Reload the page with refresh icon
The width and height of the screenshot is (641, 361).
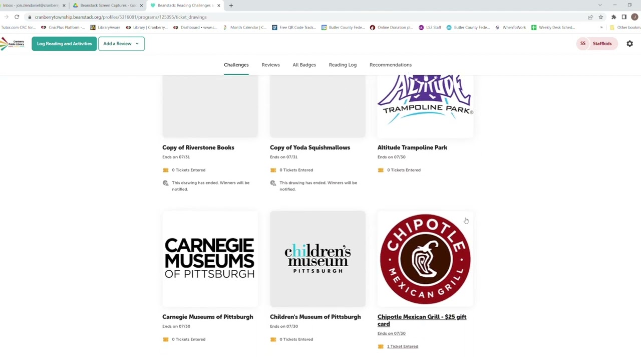[17, 17]
